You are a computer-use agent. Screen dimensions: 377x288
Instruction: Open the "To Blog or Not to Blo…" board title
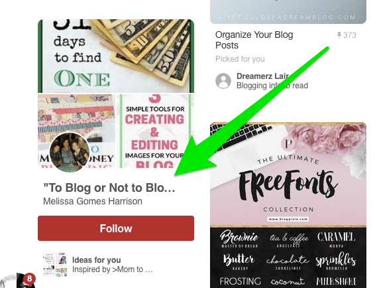109,188
